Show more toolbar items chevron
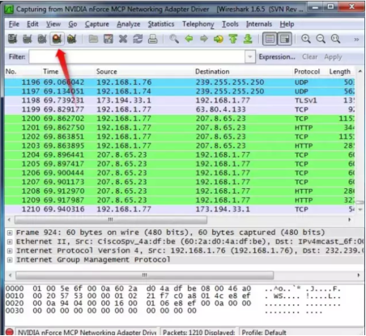 point(356,40)
